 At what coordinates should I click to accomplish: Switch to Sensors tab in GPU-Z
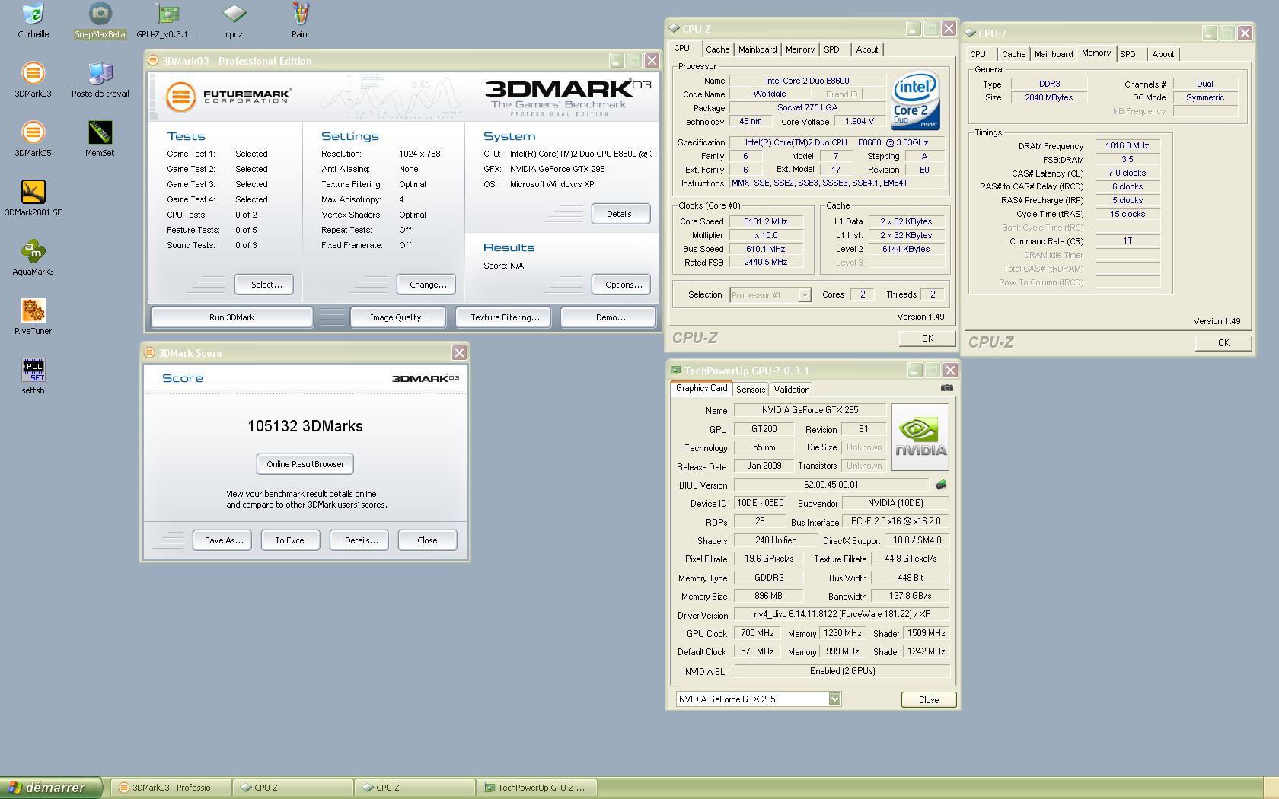coord(751,390)
